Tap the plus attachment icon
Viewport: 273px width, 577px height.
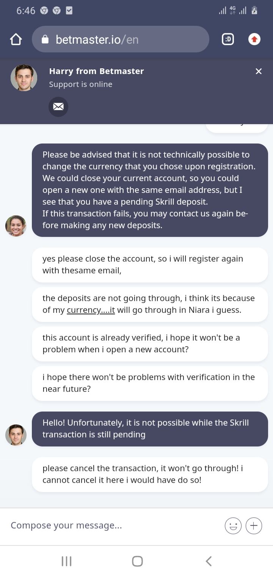[254, 526]
